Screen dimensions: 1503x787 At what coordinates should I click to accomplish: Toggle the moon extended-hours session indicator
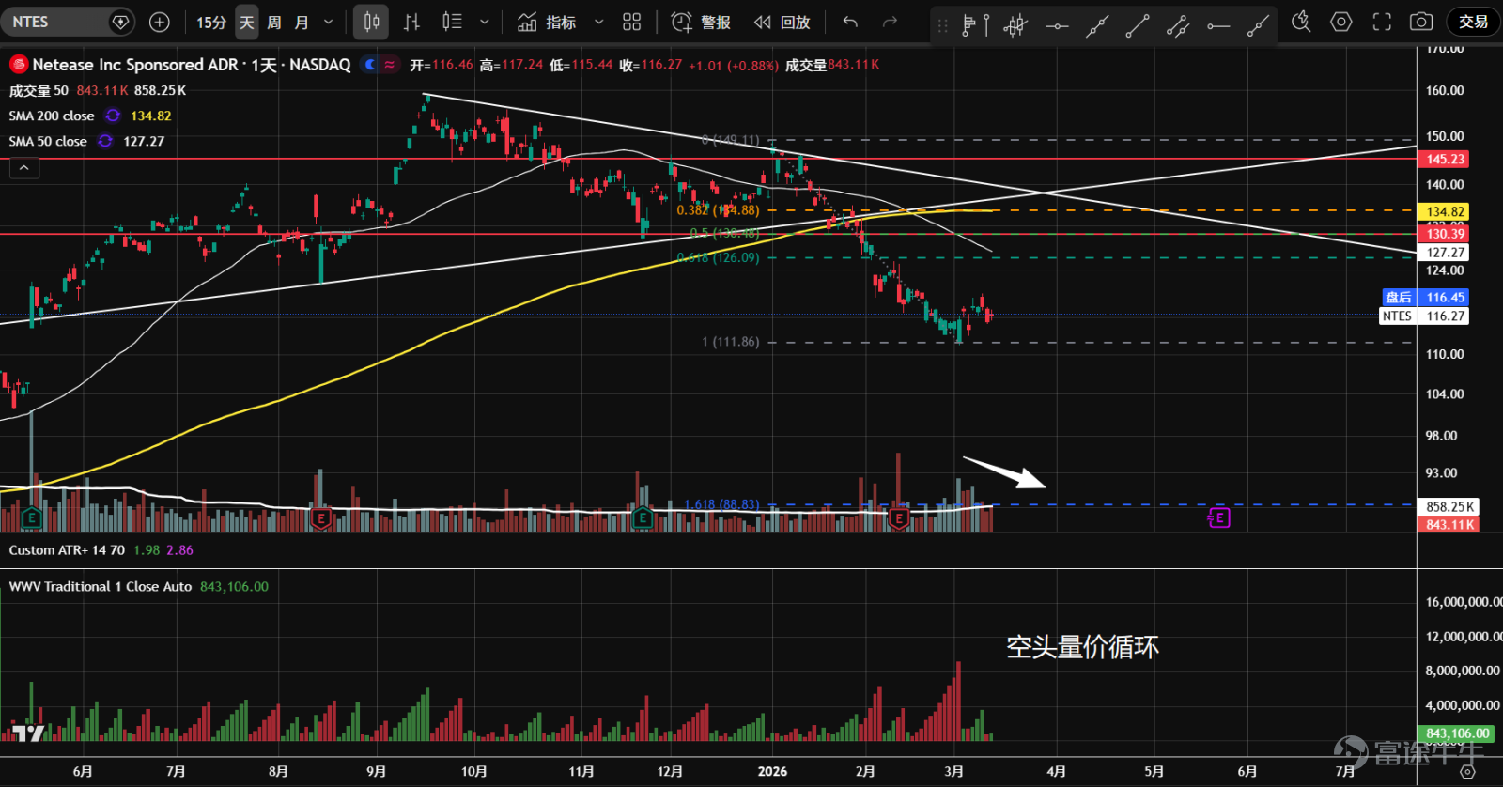[x=370, y=65]
